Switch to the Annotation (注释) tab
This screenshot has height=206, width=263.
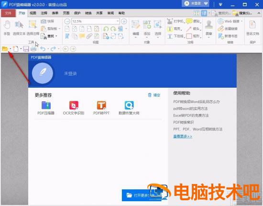click(44, 13)
